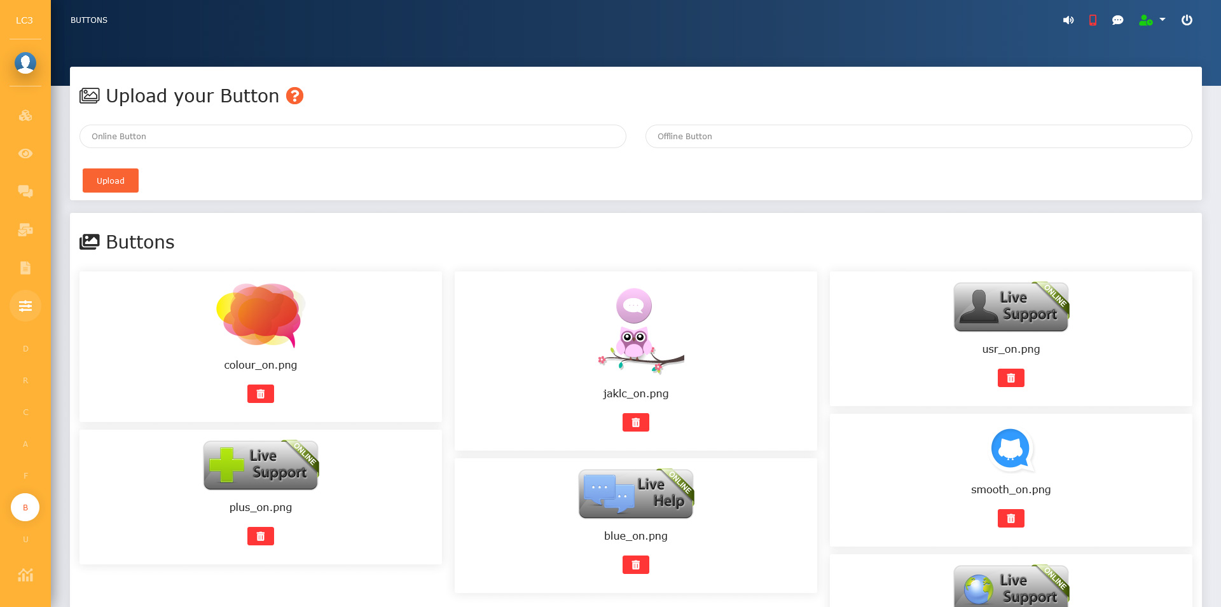Screen dimensions: 1221x607
Task: Click the Offline Button input field
Action: coord(918,137)
